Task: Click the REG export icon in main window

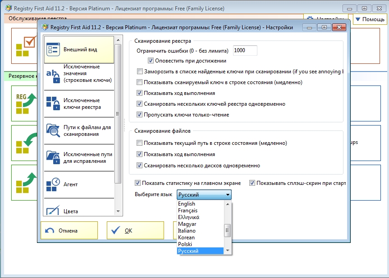Action: 26,103
